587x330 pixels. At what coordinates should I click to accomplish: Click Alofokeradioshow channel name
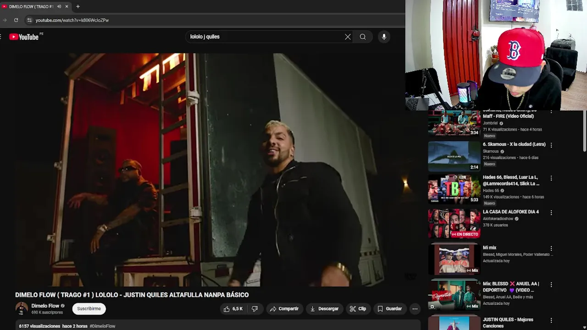(498, 219)
